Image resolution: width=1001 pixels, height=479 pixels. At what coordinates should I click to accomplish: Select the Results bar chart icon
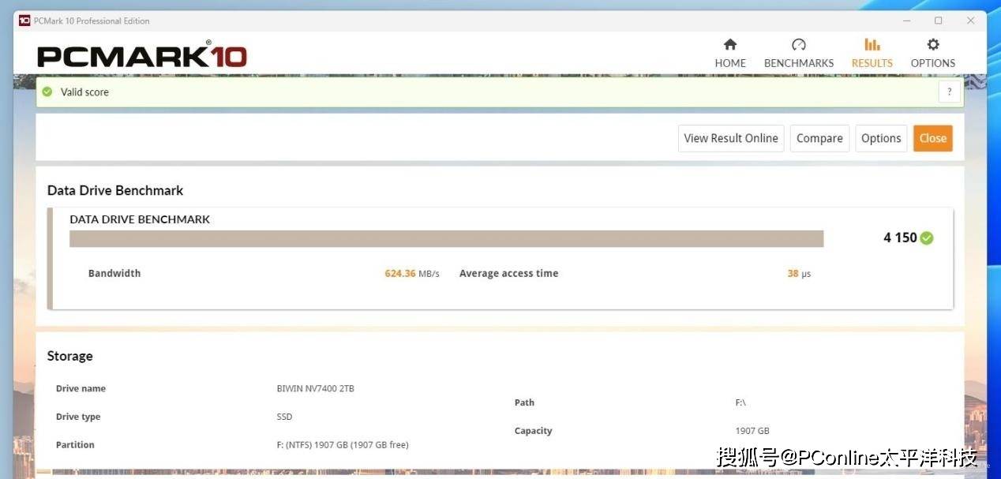[872, 45]
